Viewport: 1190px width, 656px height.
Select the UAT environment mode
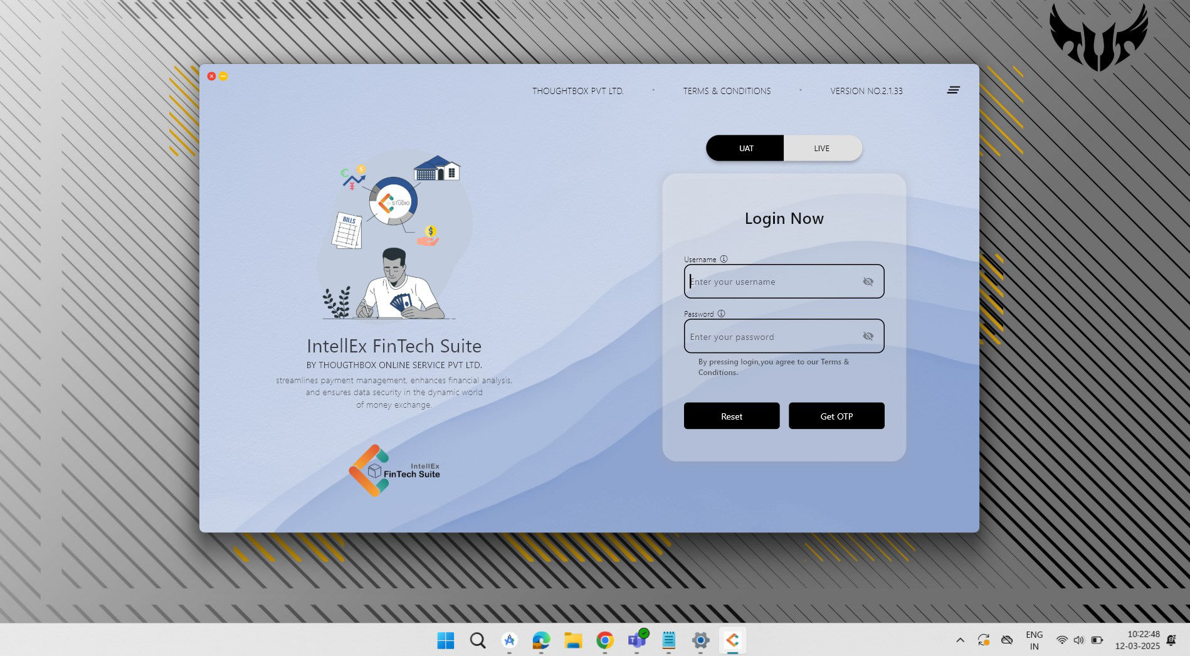745,148
